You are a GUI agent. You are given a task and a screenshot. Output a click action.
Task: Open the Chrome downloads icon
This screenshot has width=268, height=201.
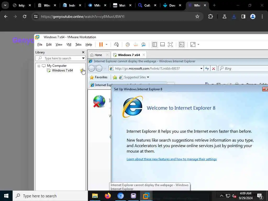pyautogui.click(x=234, y=16)
